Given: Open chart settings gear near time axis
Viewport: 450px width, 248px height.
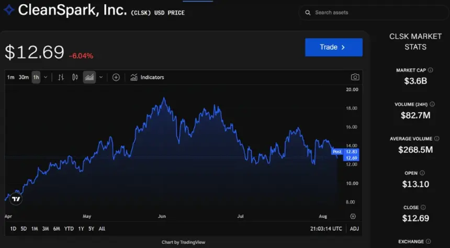Looking at the screenshot, I should [353, 217].
